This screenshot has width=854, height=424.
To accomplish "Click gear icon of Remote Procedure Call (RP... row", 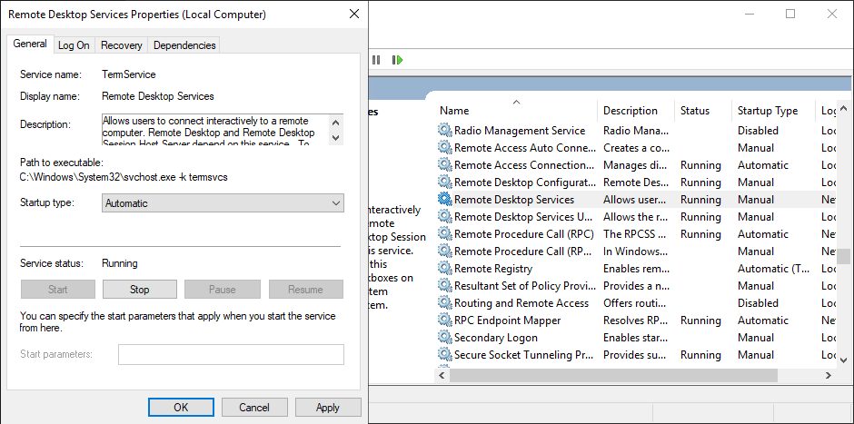I will point(445,251).
